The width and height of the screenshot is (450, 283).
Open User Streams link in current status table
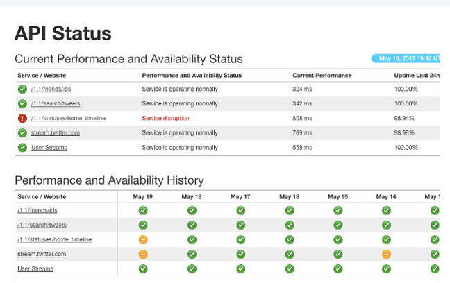click(49, 147)
